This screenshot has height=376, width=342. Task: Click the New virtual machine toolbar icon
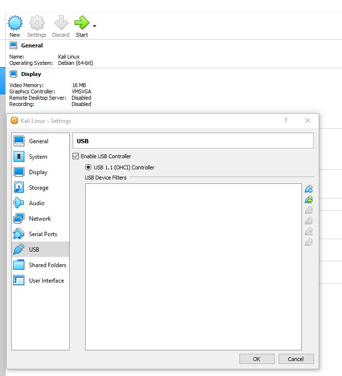pos(15,27)
